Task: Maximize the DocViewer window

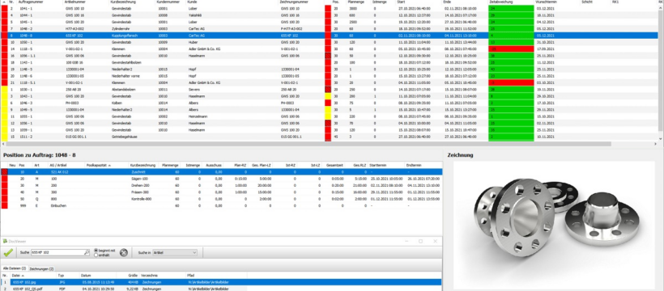Action: coord(420,241)
